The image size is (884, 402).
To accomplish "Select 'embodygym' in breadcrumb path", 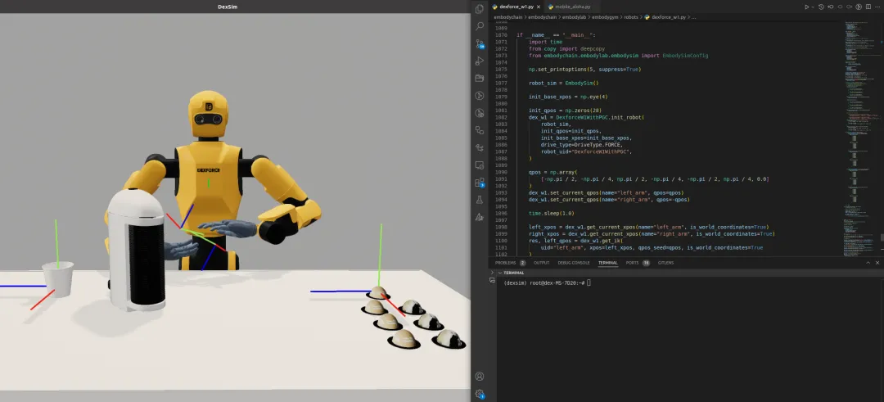I will [x=604, y=17].
